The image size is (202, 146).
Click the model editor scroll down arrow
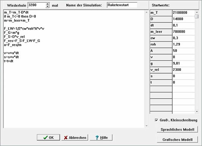146,126
